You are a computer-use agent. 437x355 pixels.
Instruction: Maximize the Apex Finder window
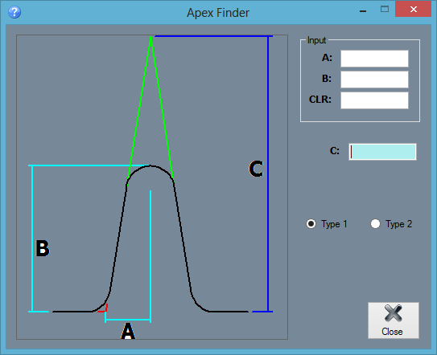[385, 9]
